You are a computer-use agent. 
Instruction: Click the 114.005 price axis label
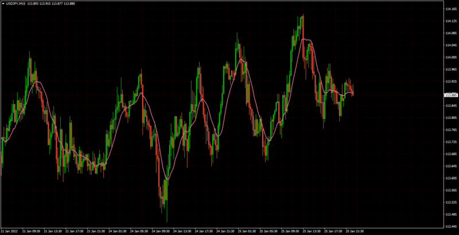[450, 57]
